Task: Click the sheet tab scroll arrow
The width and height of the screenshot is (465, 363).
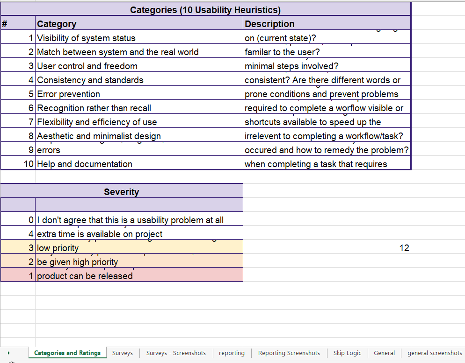Action: (x=8, y=353)
